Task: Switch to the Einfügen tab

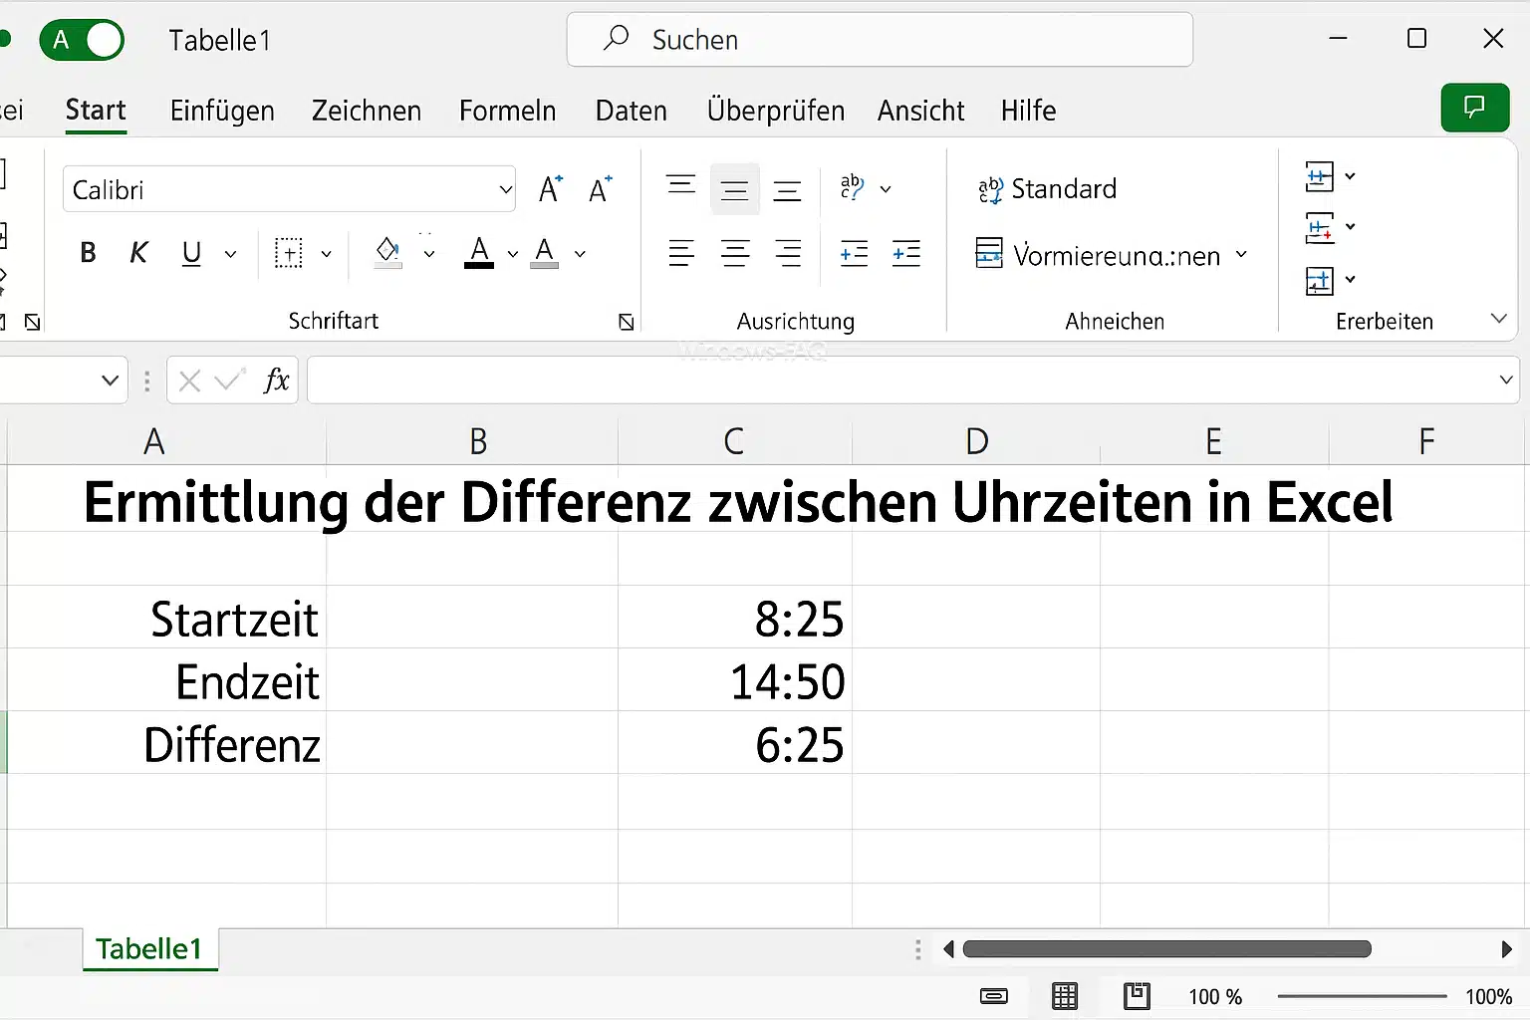Action: coord(222,111)
